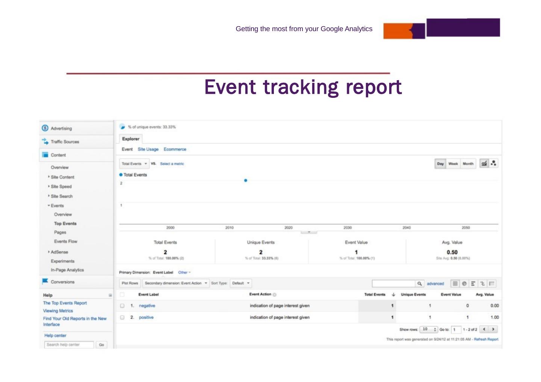Click the Search help center field
This screenshot has width=541, height=382.
[69, 345]
